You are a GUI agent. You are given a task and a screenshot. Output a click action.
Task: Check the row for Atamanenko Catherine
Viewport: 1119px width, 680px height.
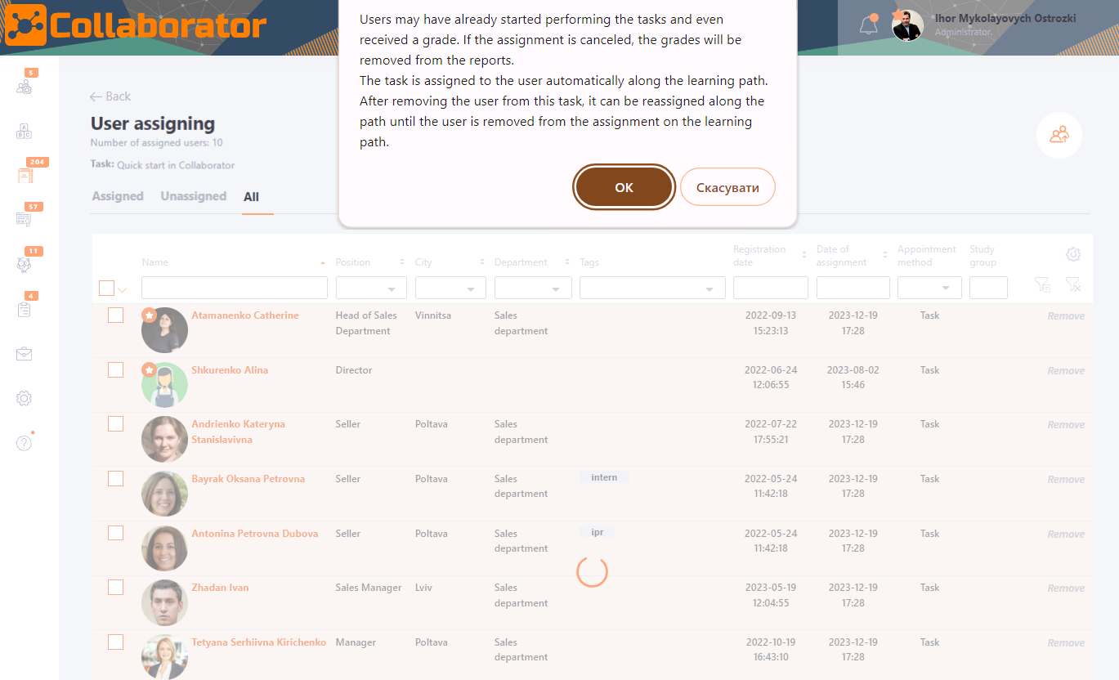pyautogui.click(x=115, y=315)
